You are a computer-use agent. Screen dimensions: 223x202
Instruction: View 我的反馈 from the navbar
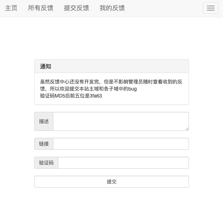click(112, 8)
